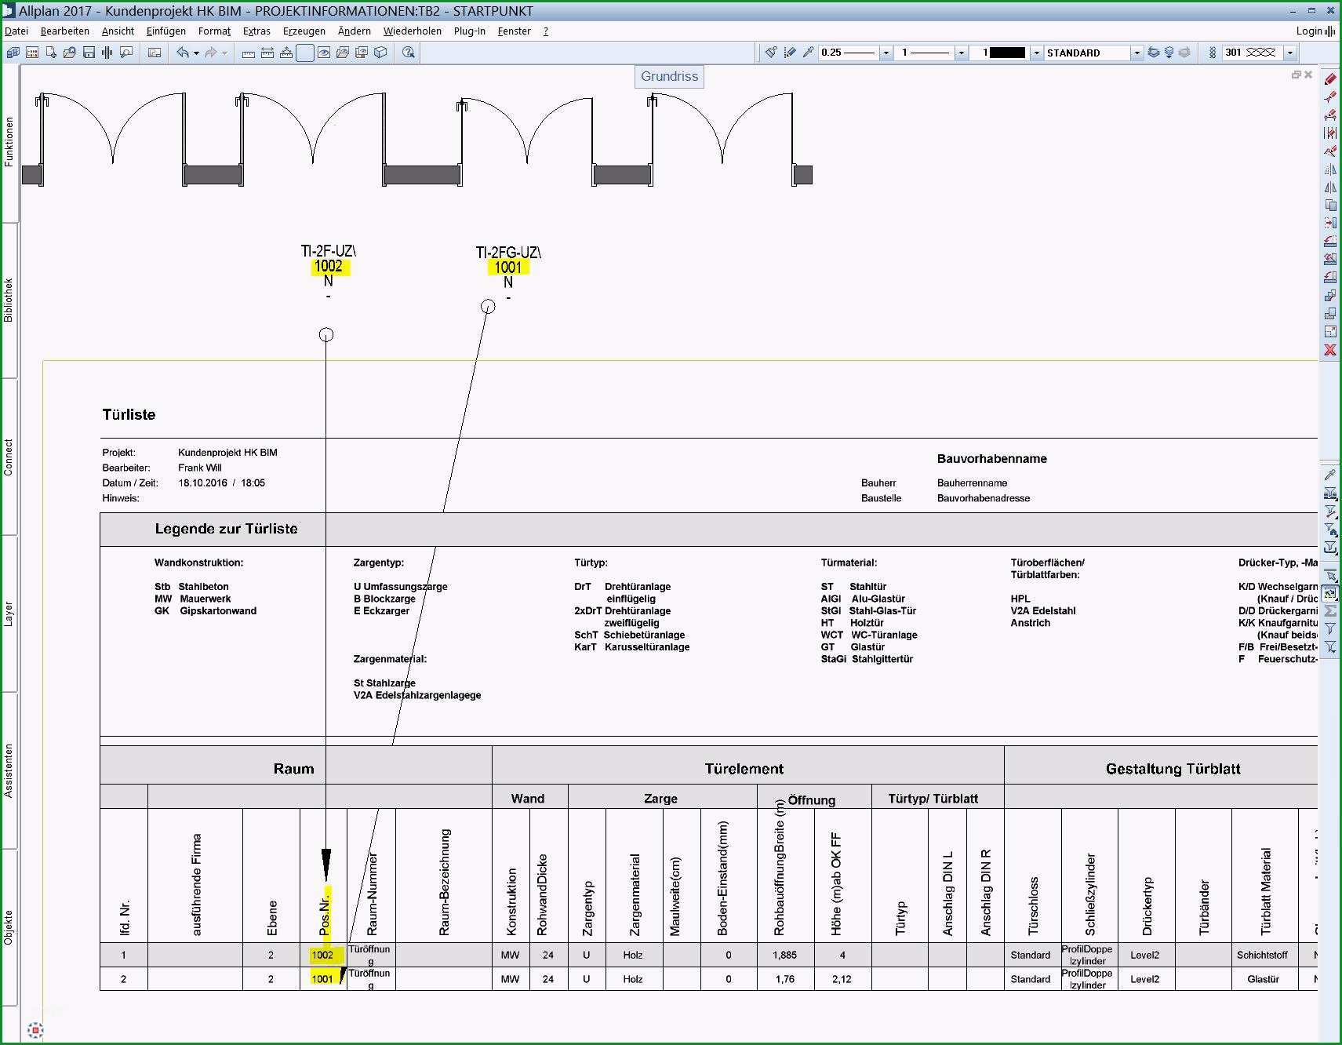Click the Redo arrow icon
The width and height of the screenshot is (1342, 1045).
(x=211, y=53)
